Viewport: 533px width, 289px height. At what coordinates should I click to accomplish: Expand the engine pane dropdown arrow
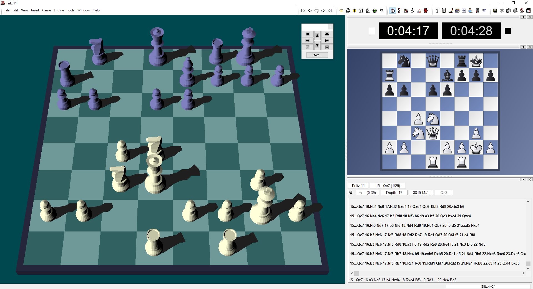[524, 180]
